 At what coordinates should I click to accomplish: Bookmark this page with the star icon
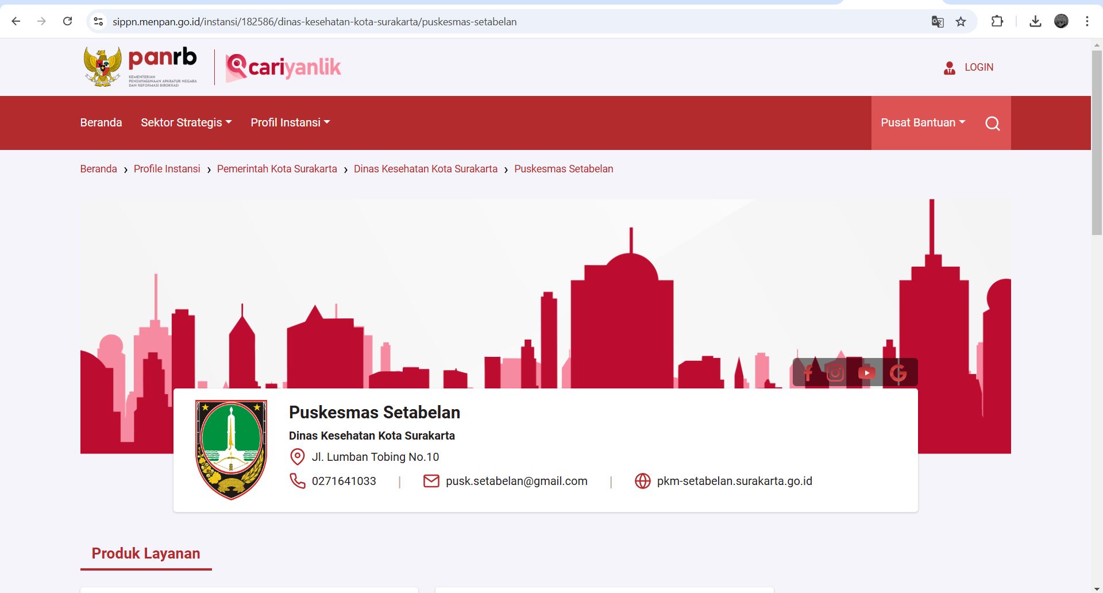(961, 22)
